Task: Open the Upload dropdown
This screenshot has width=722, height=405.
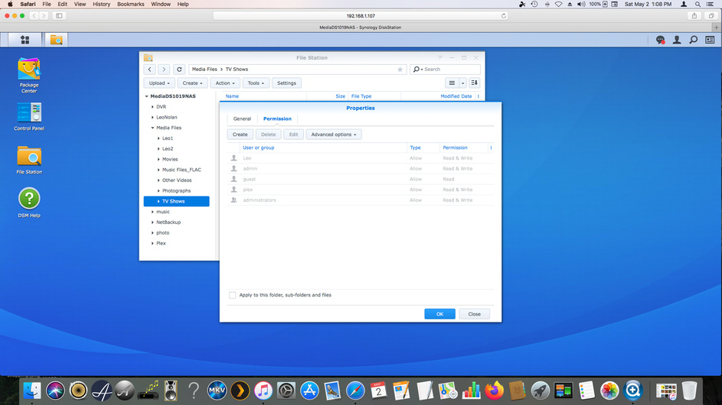Action: [159, 83]
